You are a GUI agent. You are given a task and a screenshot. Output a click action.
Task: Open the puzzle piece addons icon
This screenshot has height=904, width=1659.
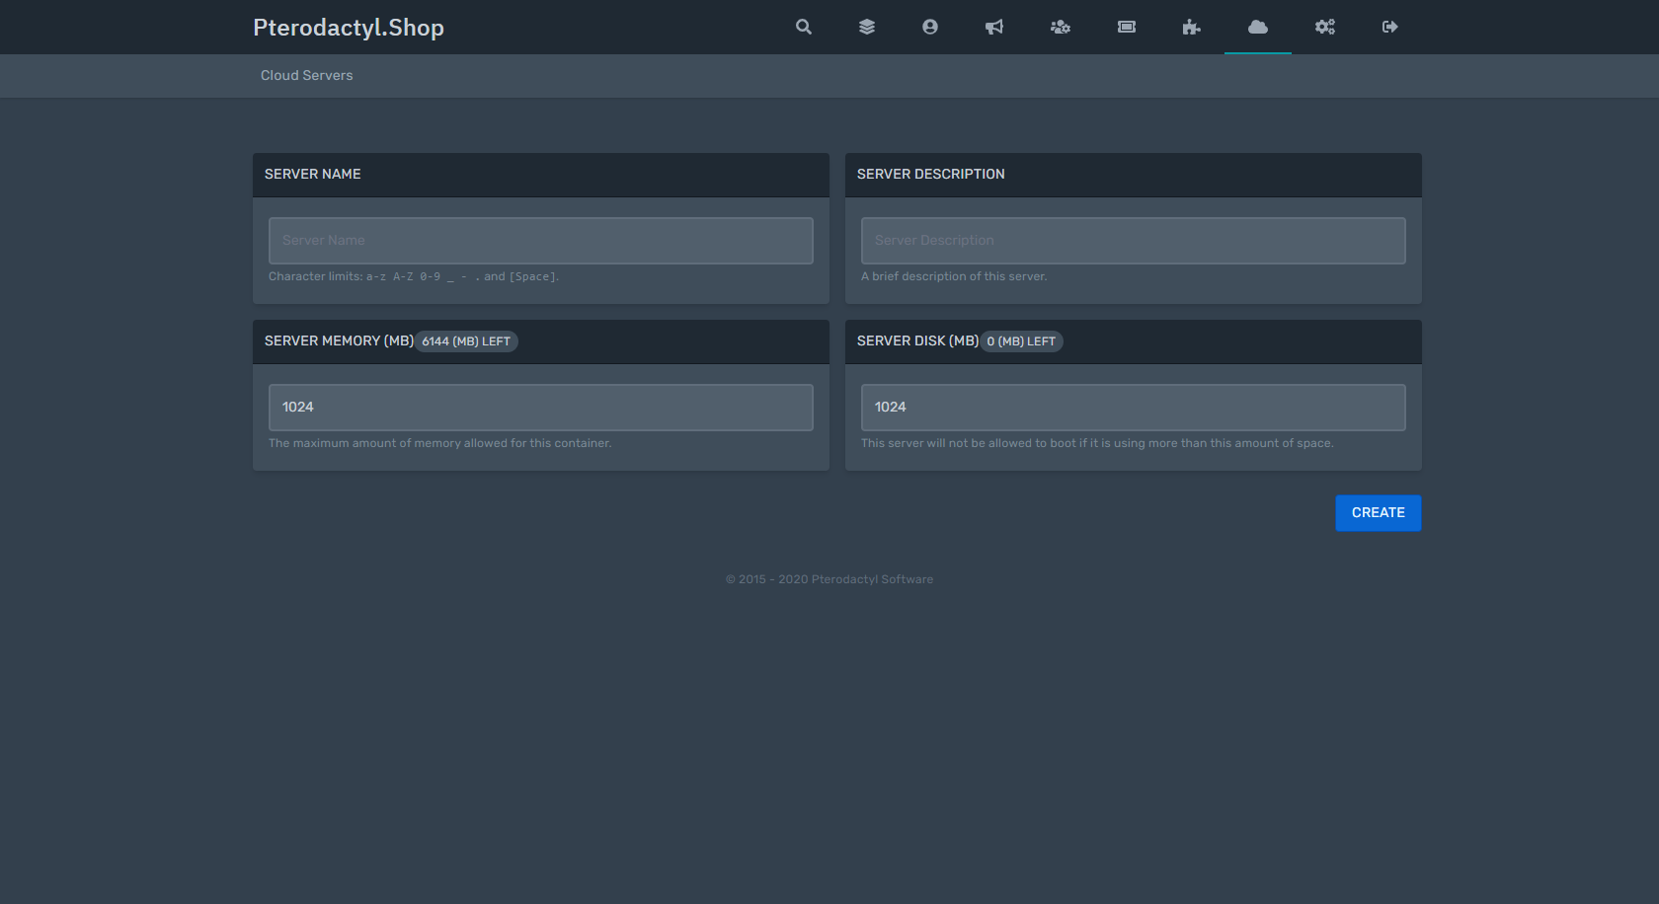pos(1192,27)
